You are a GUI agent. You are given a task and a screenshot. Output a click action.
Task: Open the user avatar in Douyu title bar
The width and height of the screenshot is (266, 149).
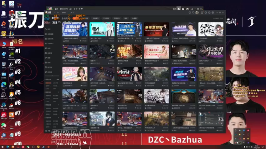point(197,13)
